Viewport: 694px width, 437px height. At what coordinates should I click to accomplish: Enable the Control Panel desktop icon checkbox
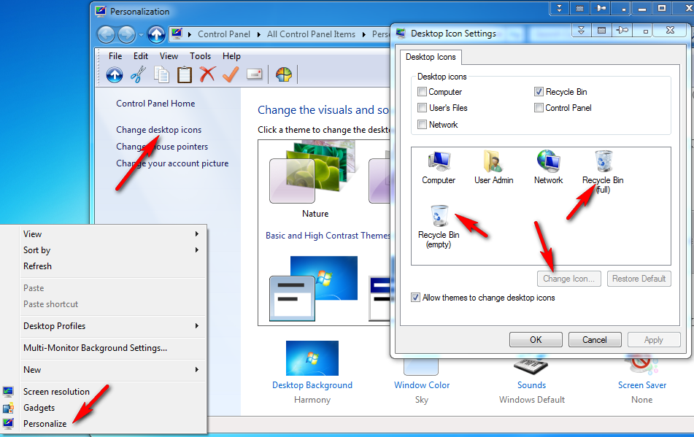tap(539, 107)
